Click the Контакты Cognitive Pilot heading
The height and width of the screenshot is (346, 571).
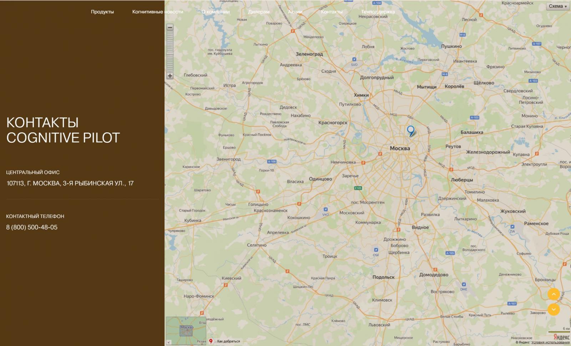pyautogui.click(x=63, y=130)
